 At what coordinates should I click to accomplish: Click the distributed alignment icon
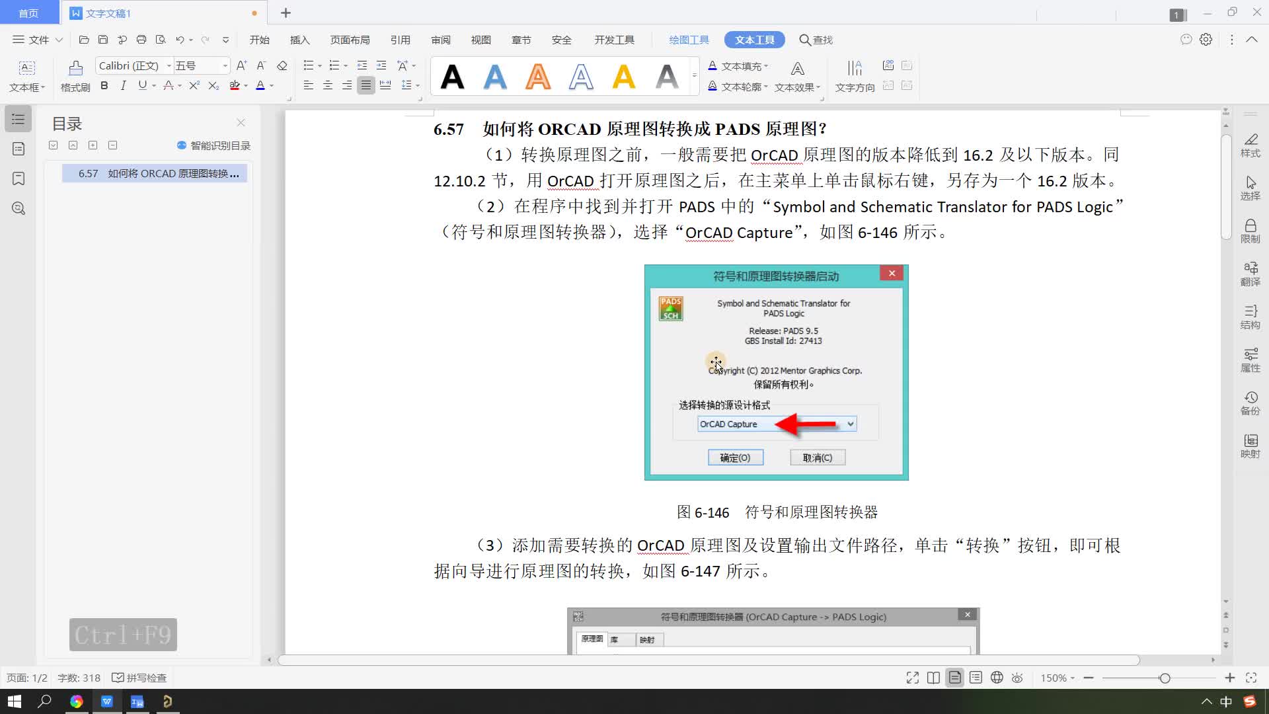[x=385, y=85]
